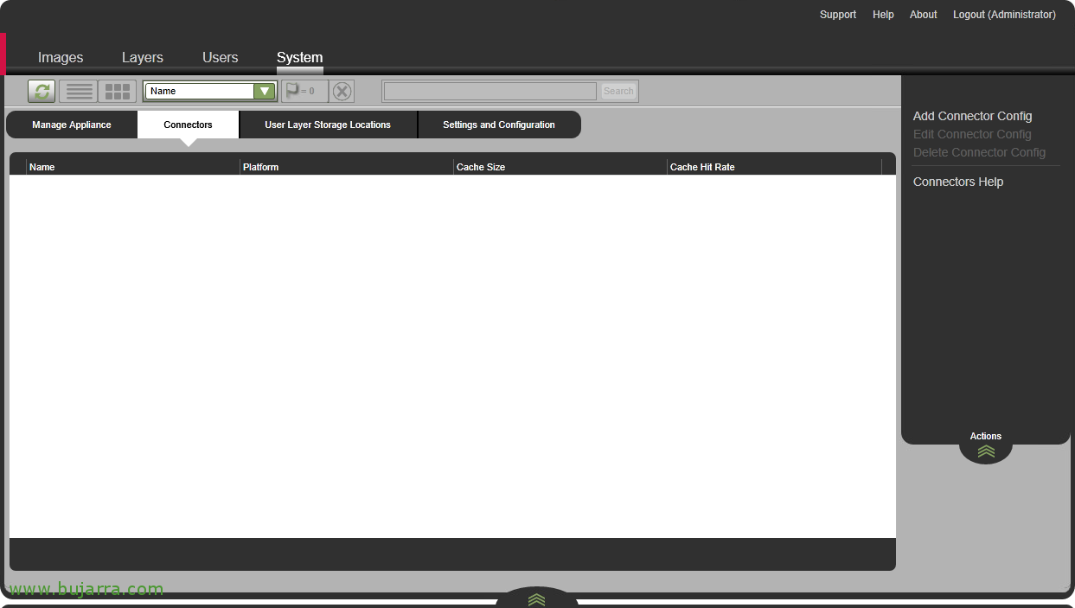Click into the search text field

click(490, 91)
